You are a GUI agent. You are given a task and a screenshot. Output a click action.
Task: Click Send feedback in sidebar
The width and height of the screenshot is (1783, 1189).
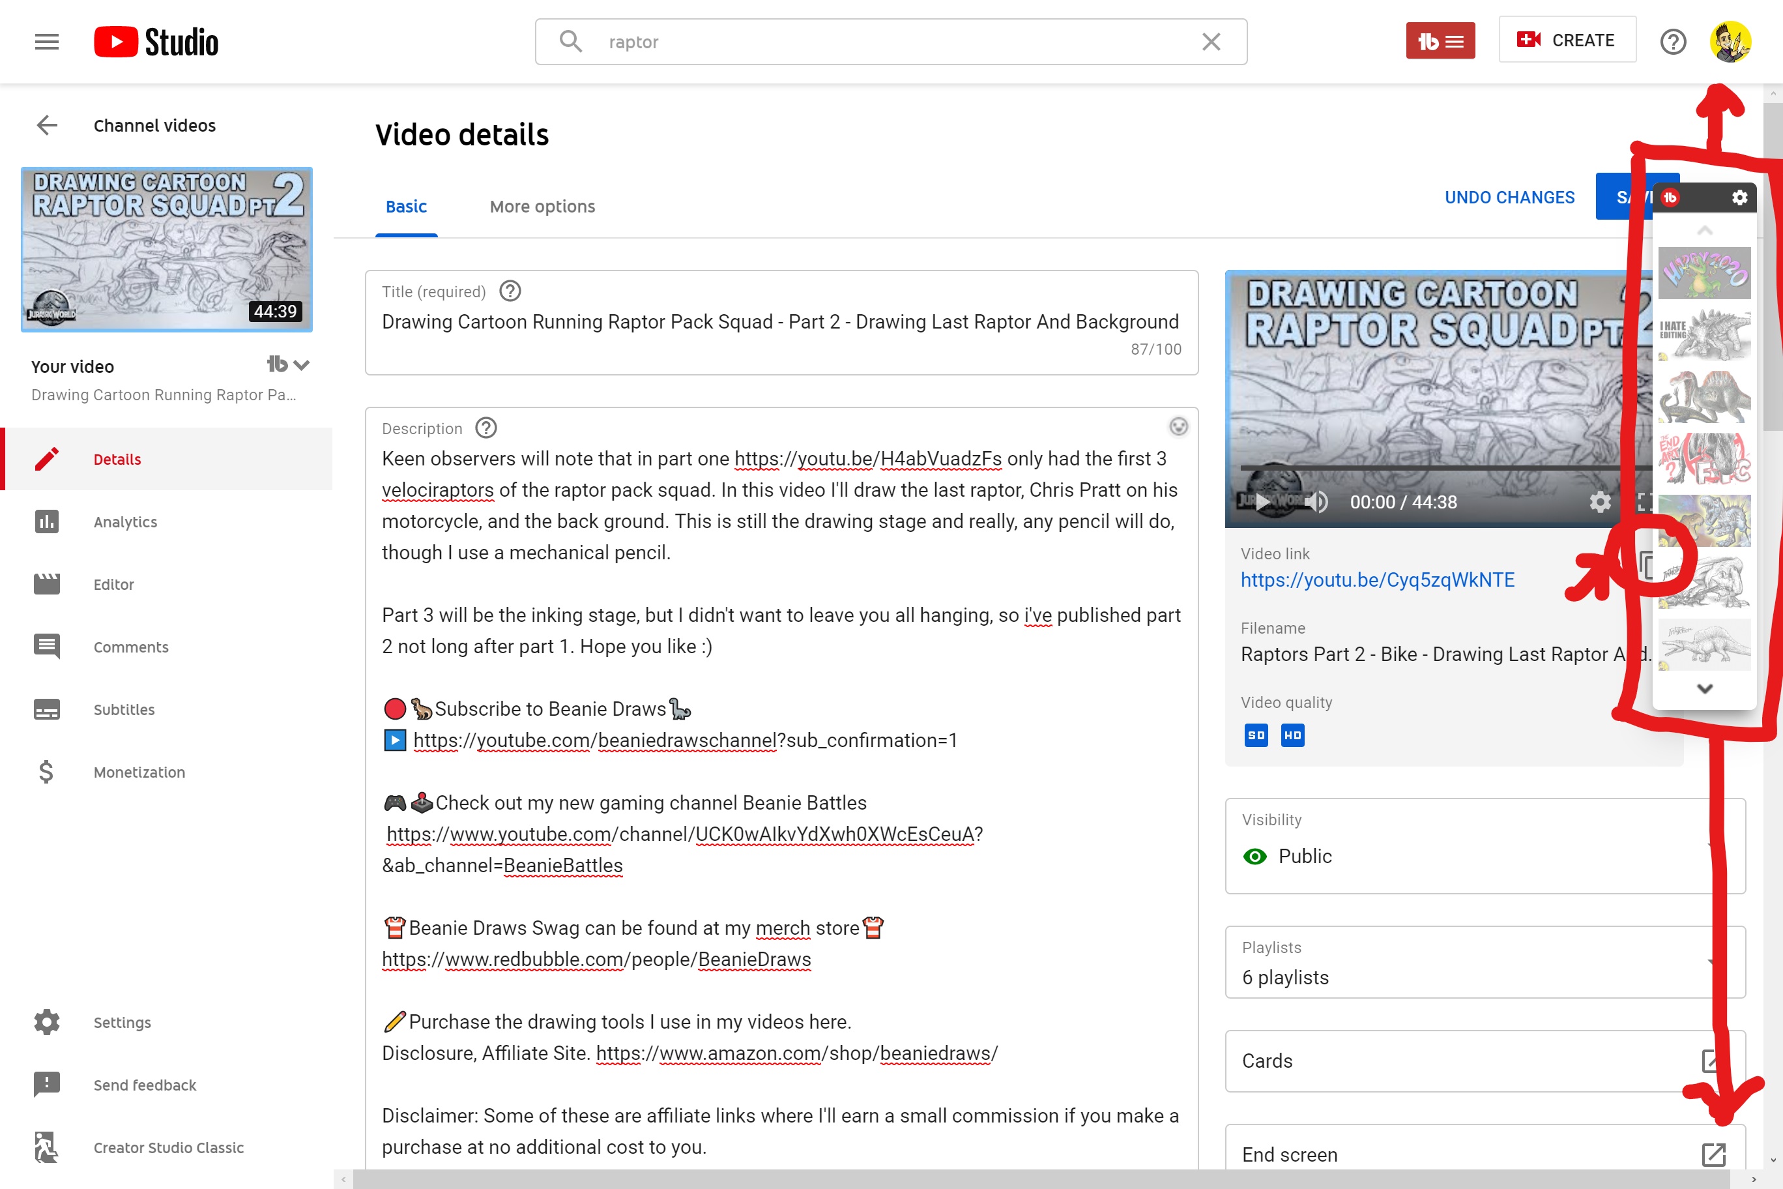coord(167,1084)
